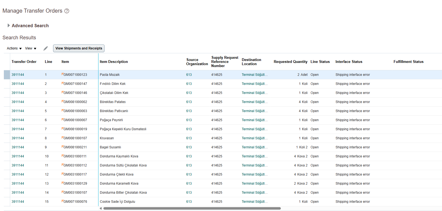Click the Edit pencil icon in toolbar
The width and height of the screenshot is (442, 211).
[x=46, y=48]
